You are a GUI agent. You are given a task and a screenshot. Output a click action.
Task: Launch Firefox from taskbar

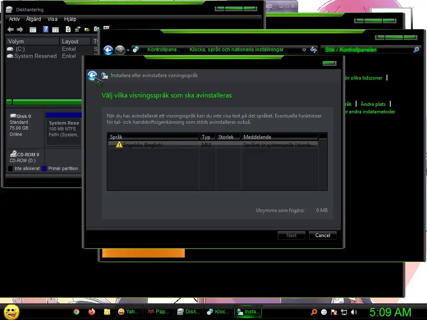click(x=91, y=312)
